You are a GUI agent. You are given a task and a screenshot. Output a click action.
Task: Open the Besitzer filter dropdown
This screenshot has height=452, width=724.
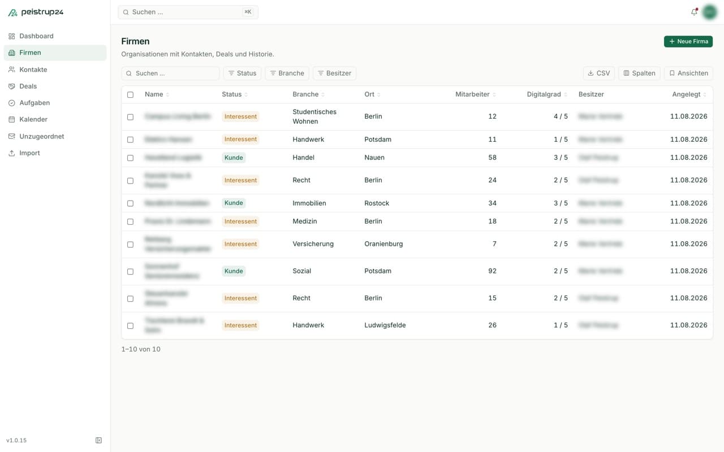(334, 73)
